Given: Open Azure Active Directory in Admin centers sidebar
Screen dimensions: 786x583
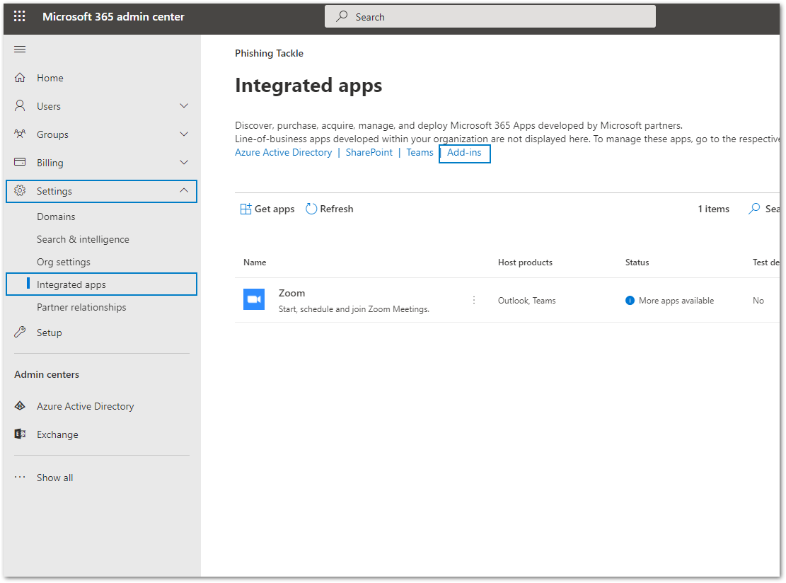Looking at the screenshot, I should pyautogui.click(x=85, y=406).
